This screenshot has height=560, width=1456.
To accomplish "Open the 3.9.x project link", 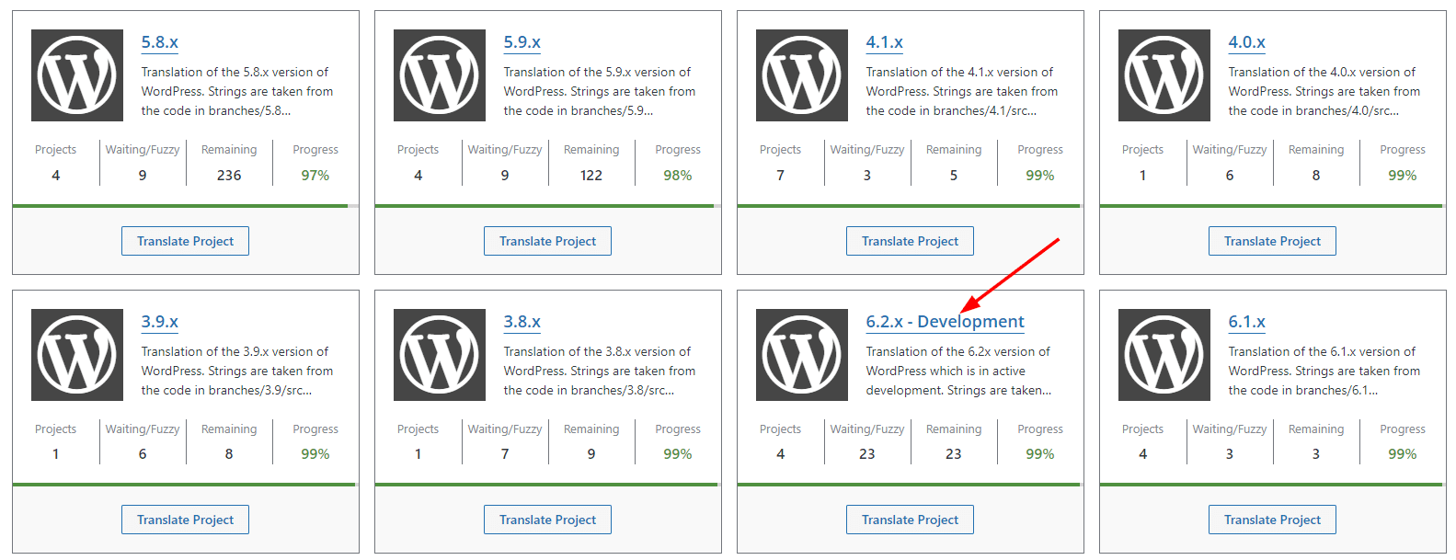I will (x=159, y=322).
